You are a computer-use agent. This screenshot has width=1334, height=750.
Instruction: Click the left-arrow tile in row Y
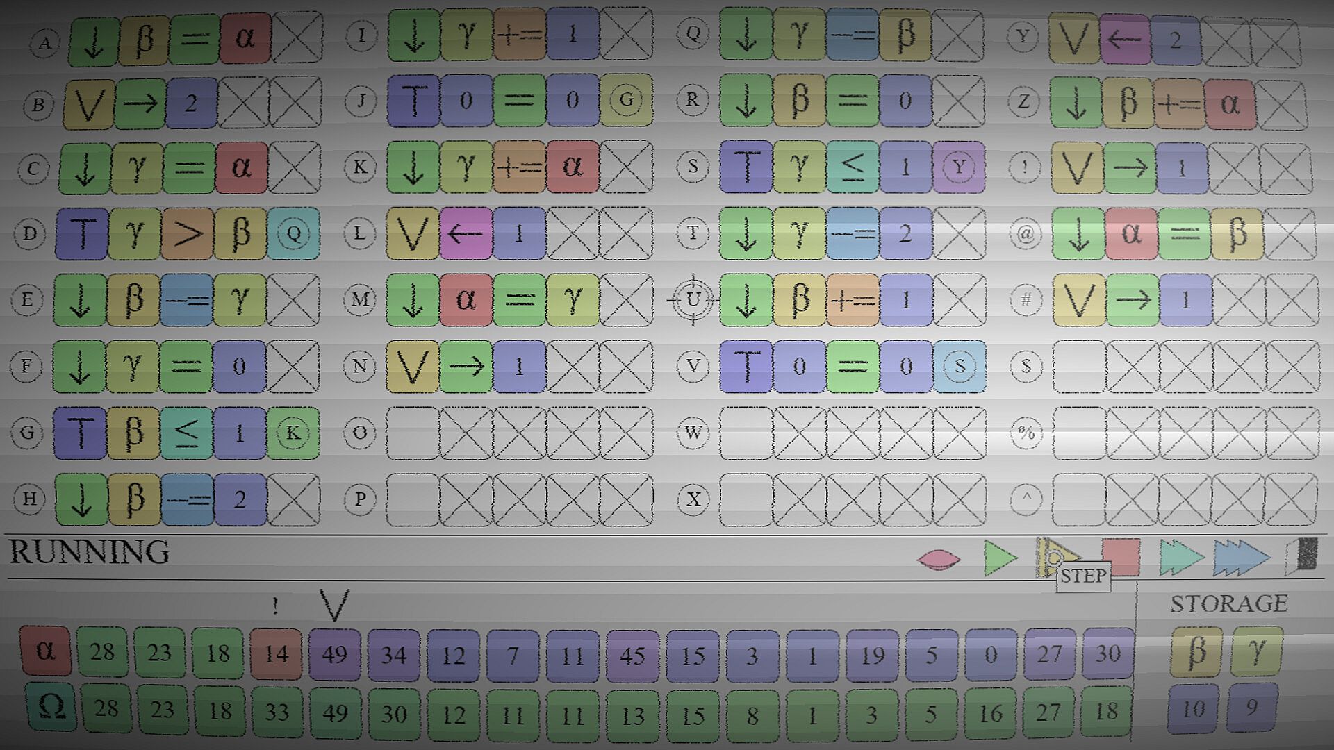tap(1124, 40)
